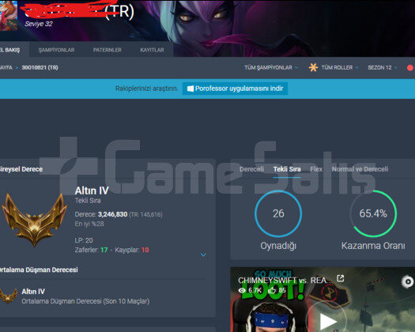Click the Seviye 32 level text
Image resolution: width=415 pixels, height=332 pixels.
tap(39, 24)
